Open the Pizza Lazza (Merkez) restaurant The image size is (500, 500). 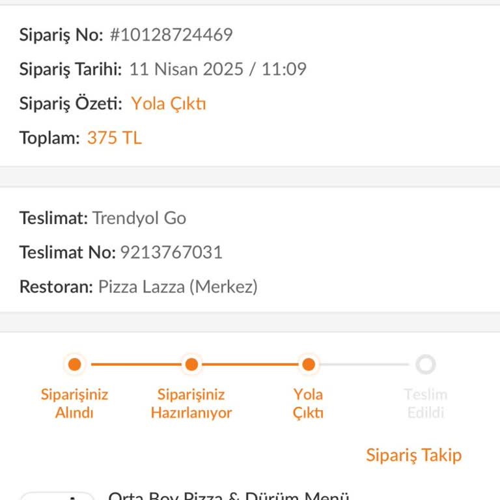178,287
